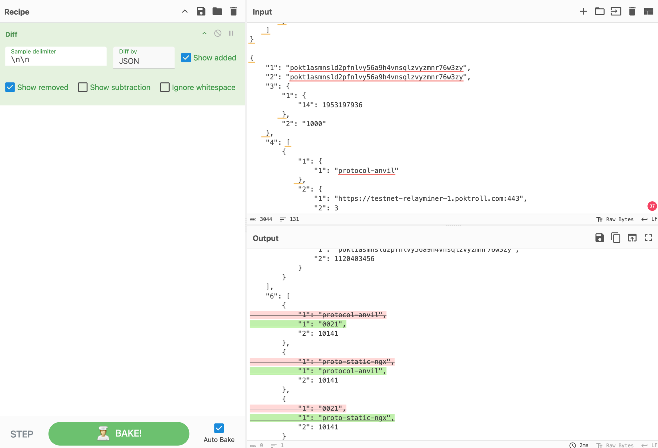Copy raw output to clipboard
658x448 pixels.
click(x=615, y=238)
